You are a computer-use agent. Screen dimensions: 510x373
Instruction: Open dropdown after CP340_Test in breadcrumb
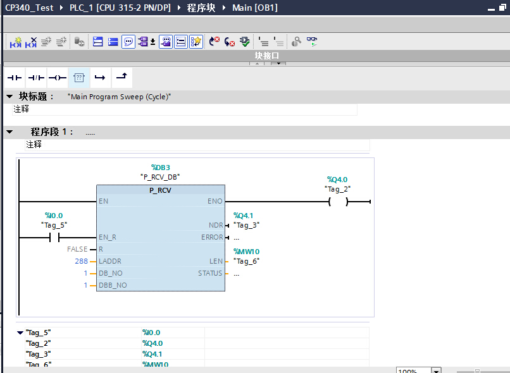pyautogui.click(x=61, y=8)
